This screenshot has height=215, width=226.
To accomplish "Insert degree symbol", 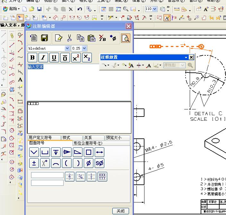I will (45, 163).
